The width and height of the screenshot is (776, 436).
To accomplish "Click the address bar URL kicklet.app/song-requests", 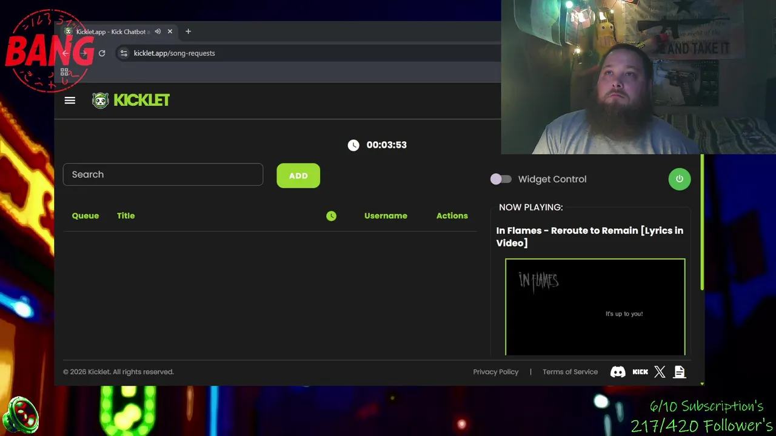I will (x=174, y=53).
